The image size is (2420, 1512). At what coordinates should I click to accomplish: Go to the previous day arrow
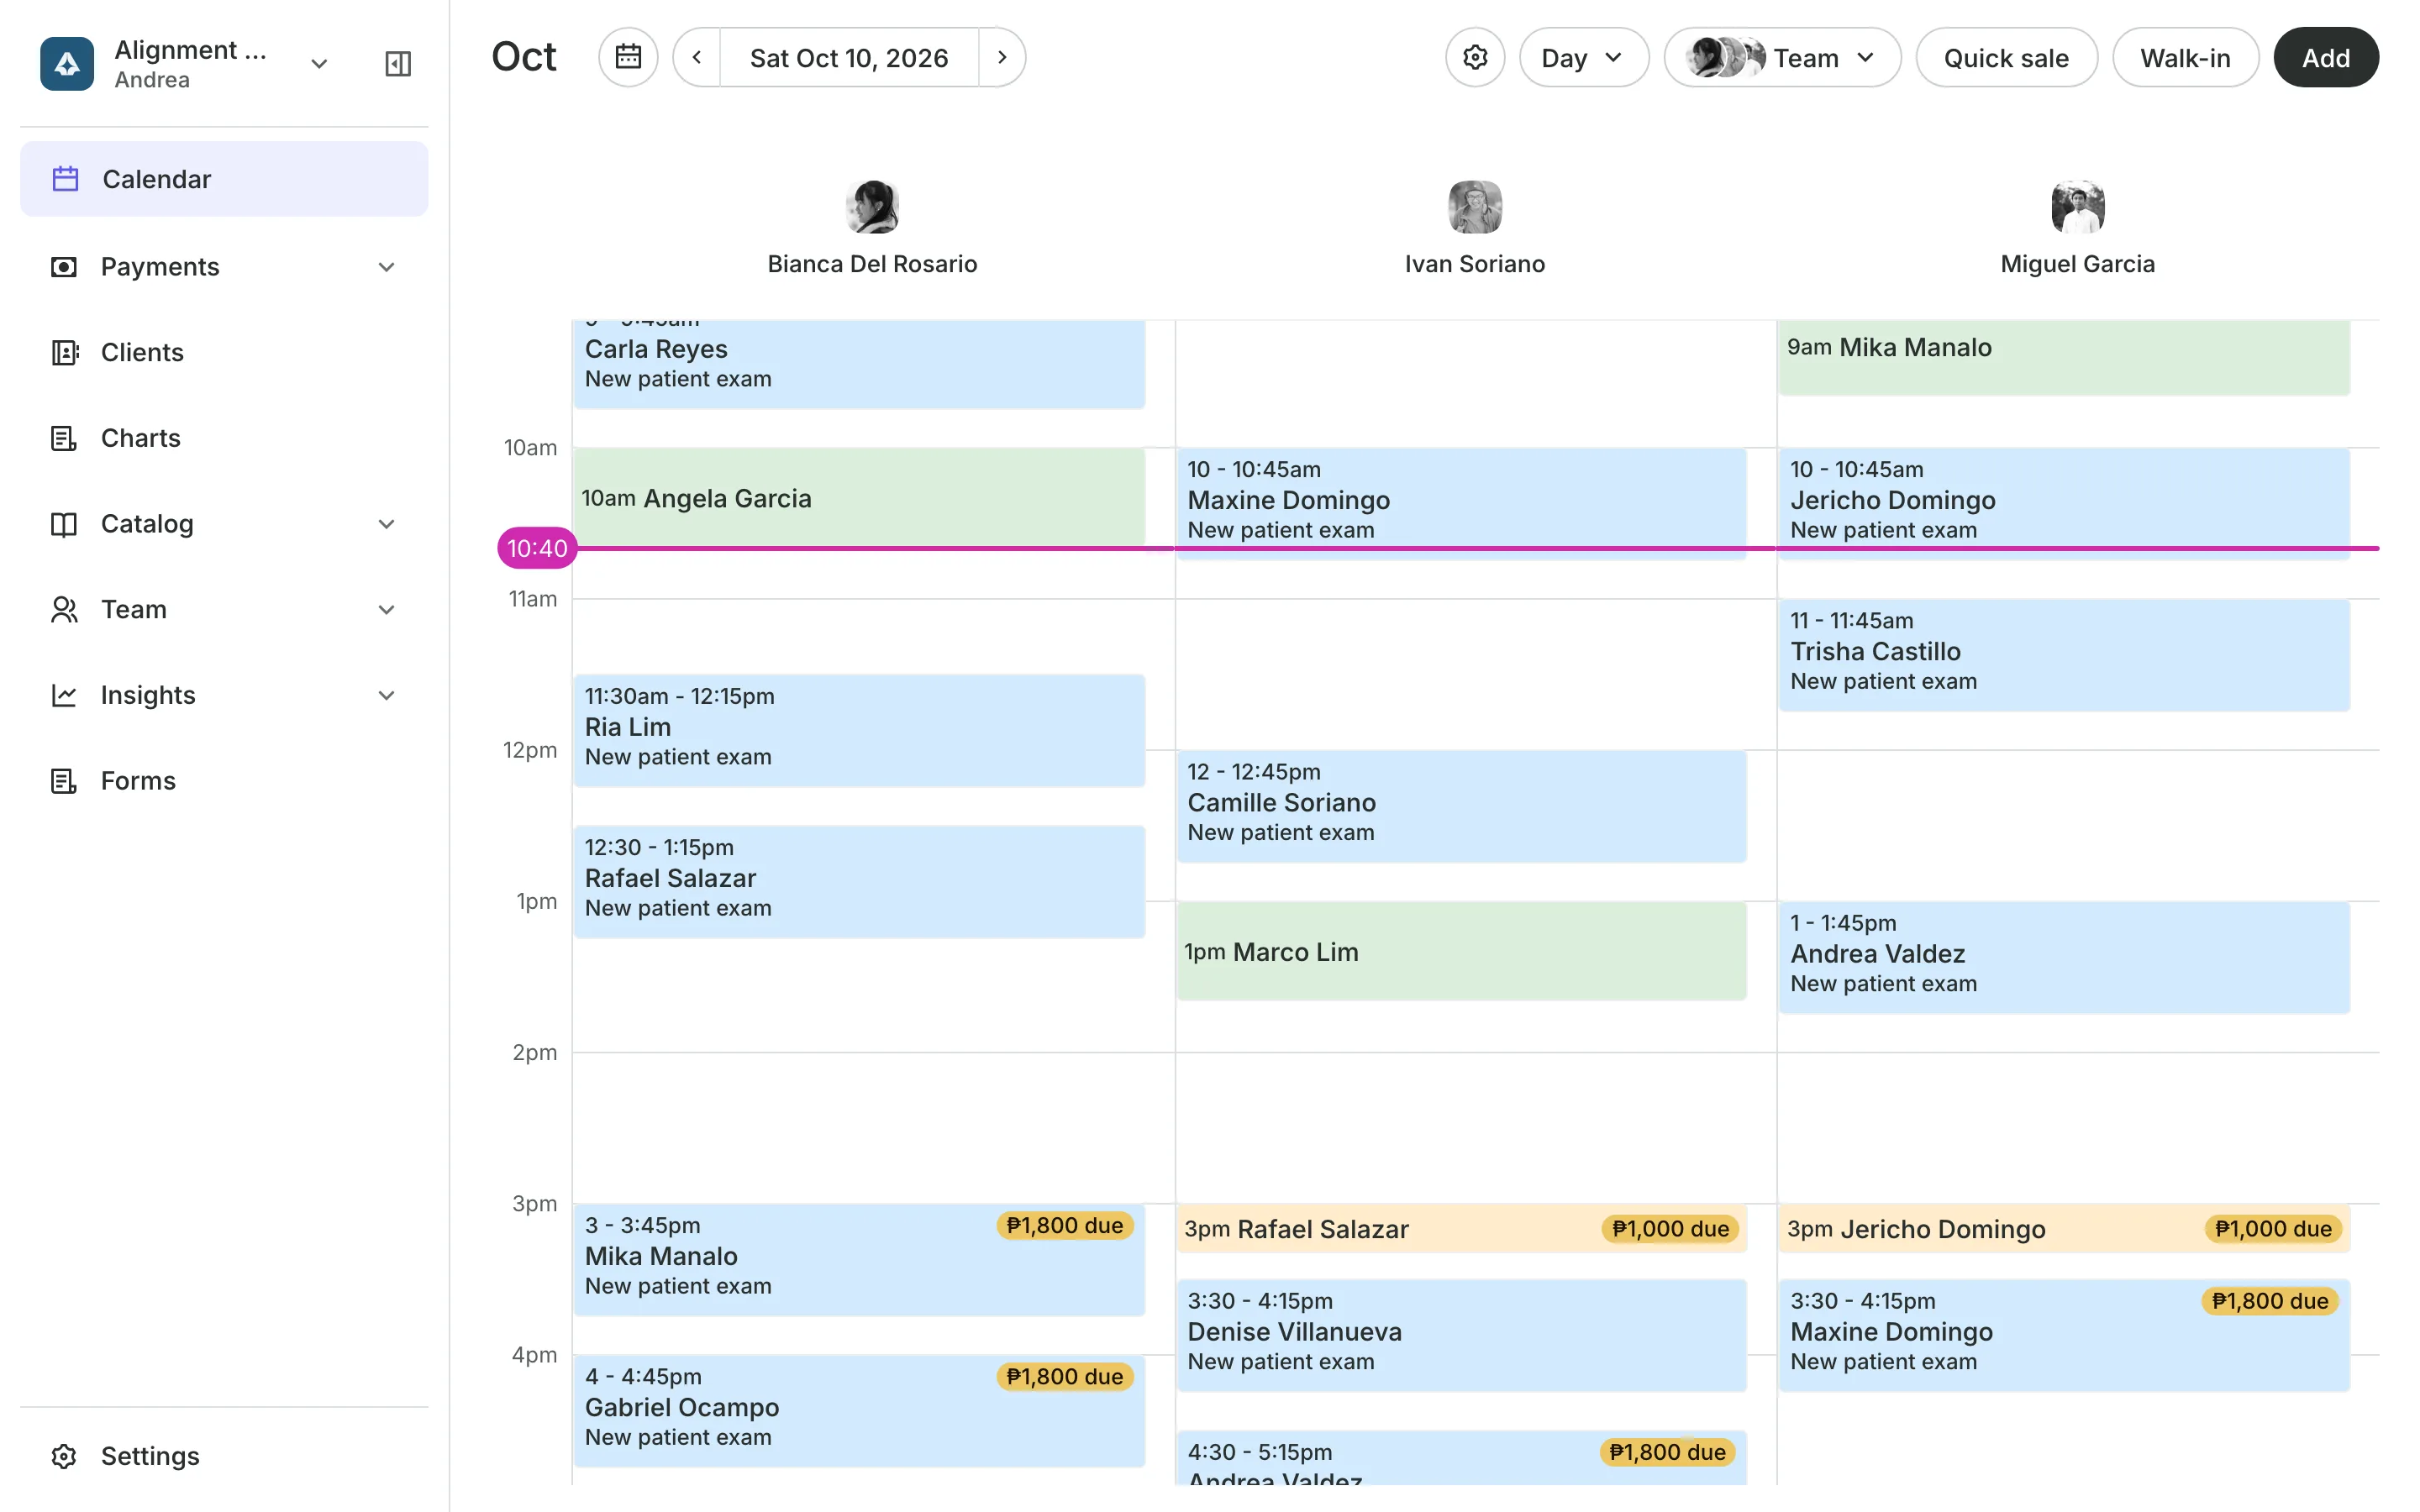click(x=697, y=57)
